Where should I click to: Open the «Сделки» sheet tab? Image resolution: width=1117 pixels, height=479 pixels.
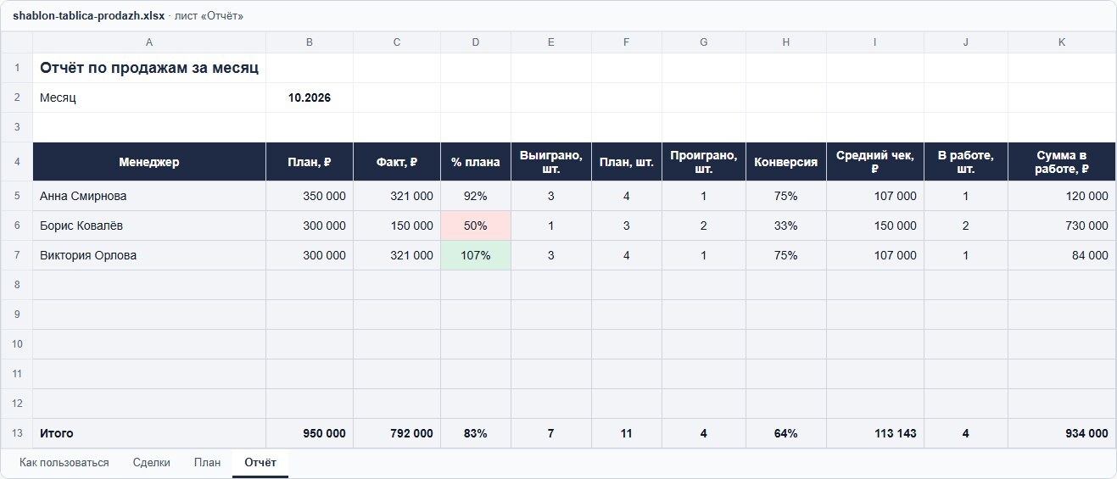(x=152, y=463)
